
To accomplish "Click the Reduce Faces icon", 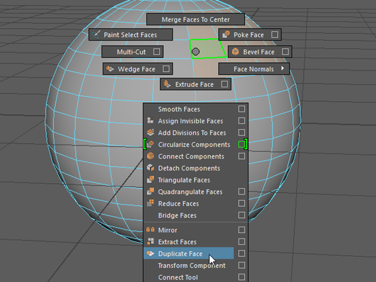I will [x=150, y=203].
